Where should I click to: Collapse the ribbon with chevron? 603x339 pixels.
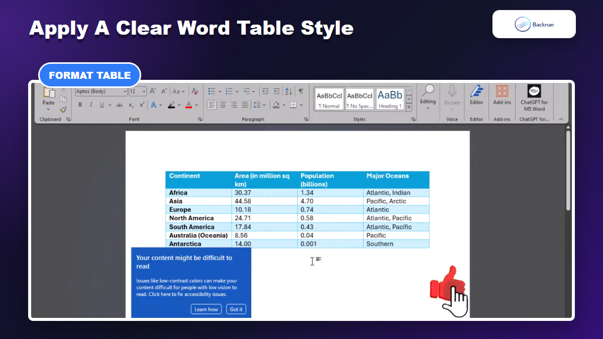(561, 119)
